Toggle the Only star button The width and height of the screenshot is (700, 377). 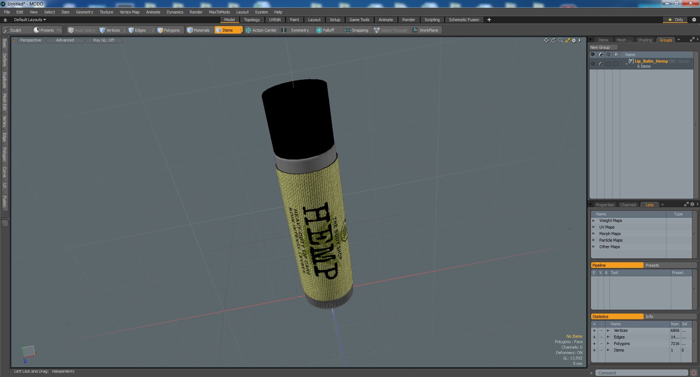point(675,20)
